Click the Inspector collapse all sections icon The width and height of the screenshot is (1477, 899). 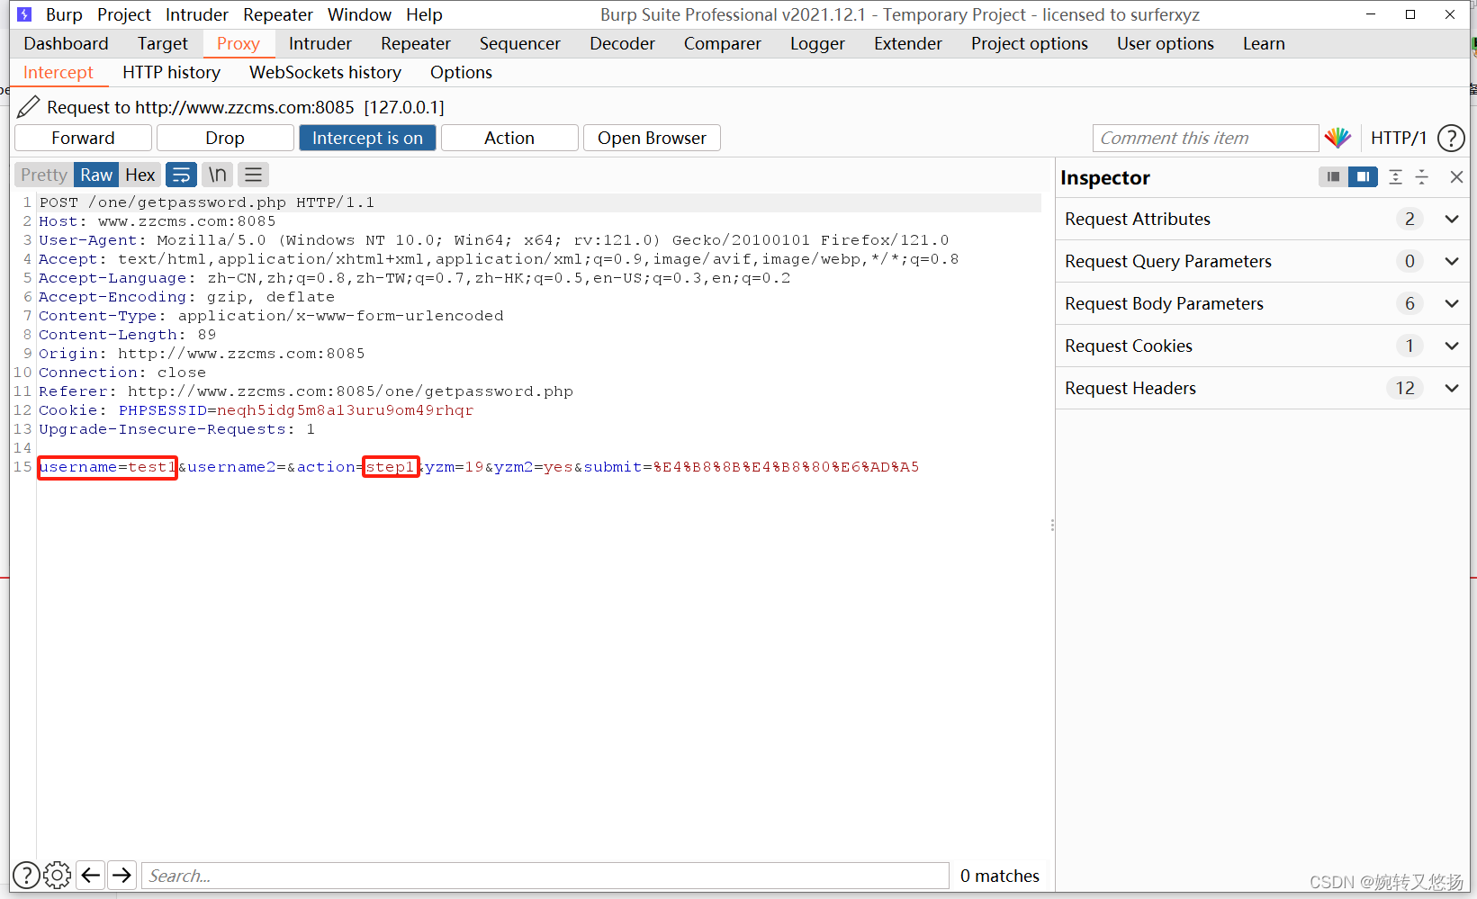1422,177
